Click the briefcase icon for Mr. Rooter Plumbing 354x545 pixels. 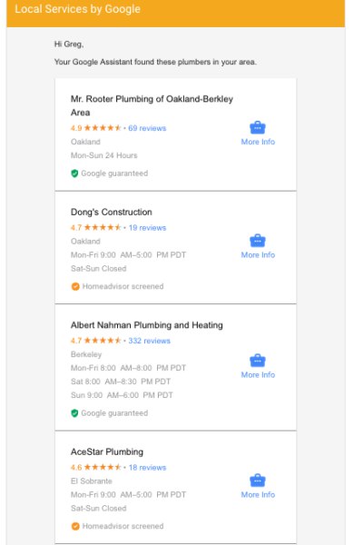(x=258, y=127)
